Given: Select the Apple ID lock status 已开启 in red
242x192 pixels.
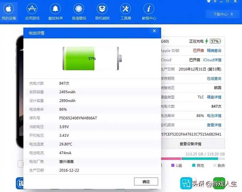Looking at the screenshot, I should point(198,50).
